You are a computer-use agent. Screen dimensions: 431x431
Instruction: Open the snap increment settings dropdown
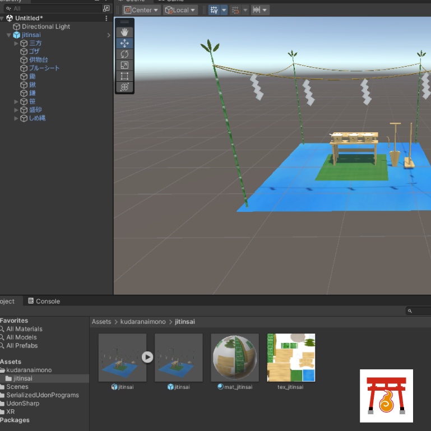(260, 10)
